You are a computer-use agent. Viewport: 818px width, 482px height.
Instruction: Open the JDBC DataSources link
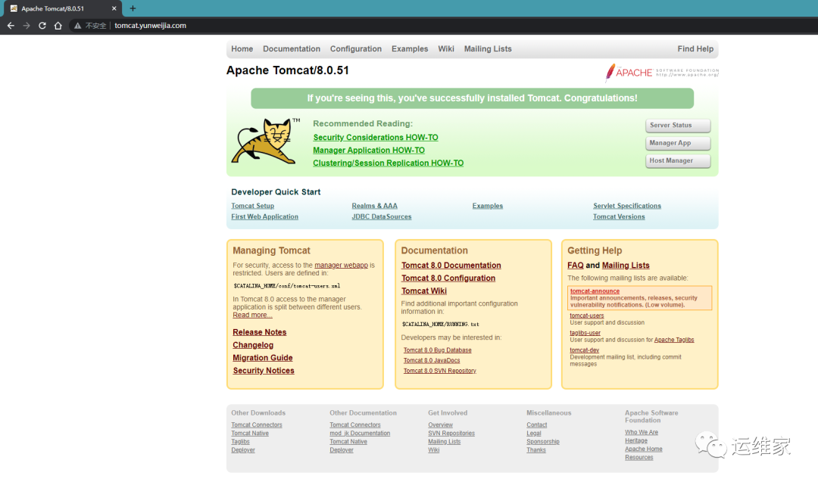click(x=381, y=216)
